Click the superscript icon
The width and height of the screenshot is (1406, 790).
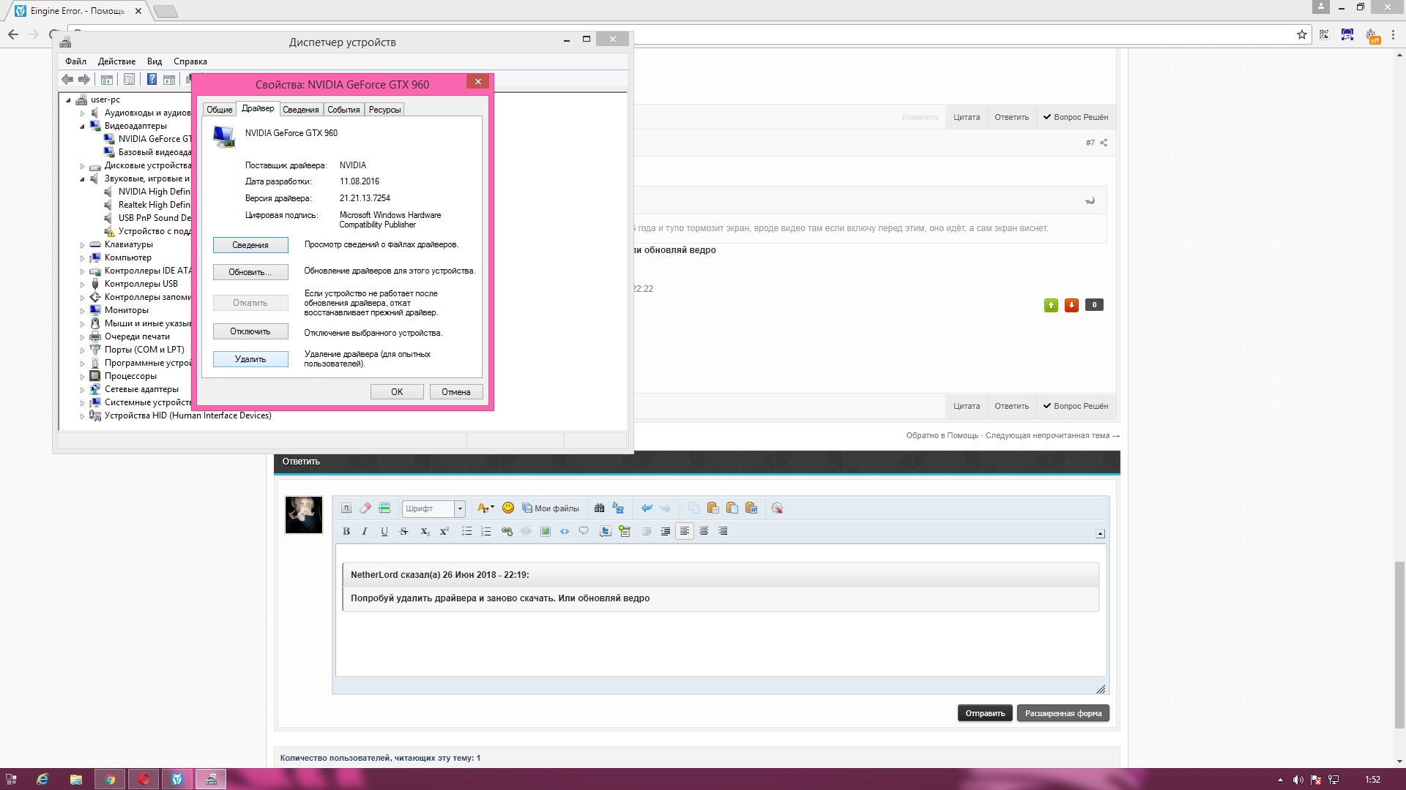click(x=444, y=532)
